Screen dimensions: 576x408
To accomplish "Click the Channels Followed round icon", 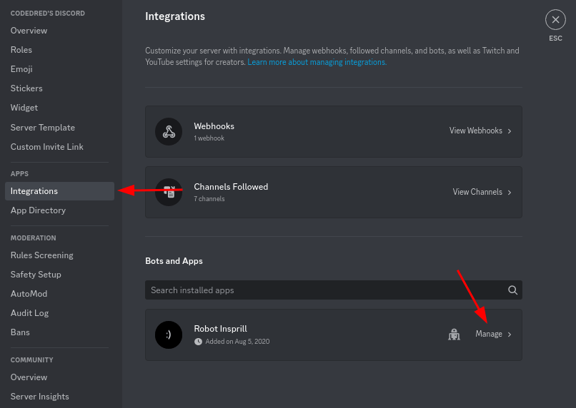I will tap(169, 192).
